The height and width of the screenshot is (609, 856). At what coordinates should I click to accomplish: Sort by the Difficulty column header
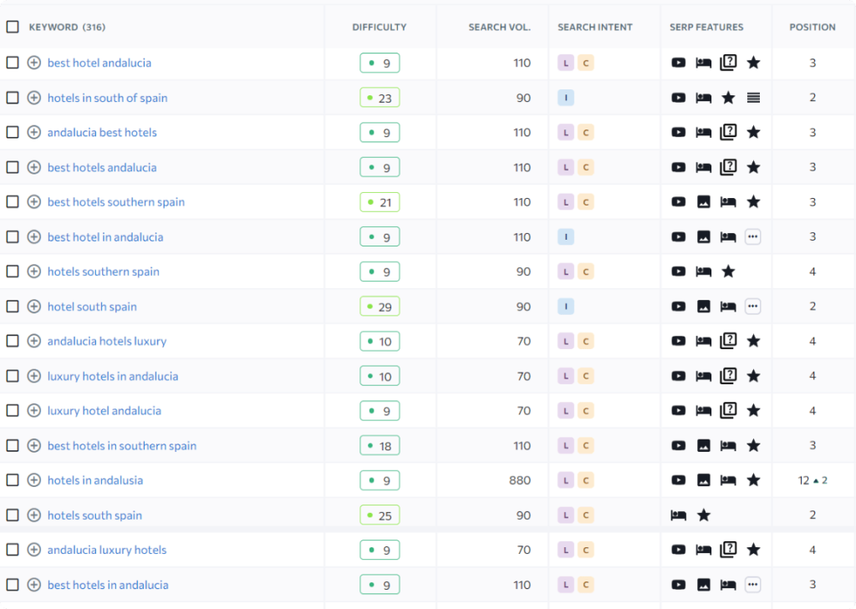[379, 27]
